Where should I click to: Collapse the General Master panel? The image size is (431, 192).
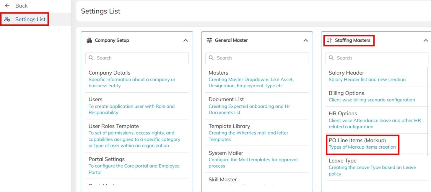(x=306, y=40)
